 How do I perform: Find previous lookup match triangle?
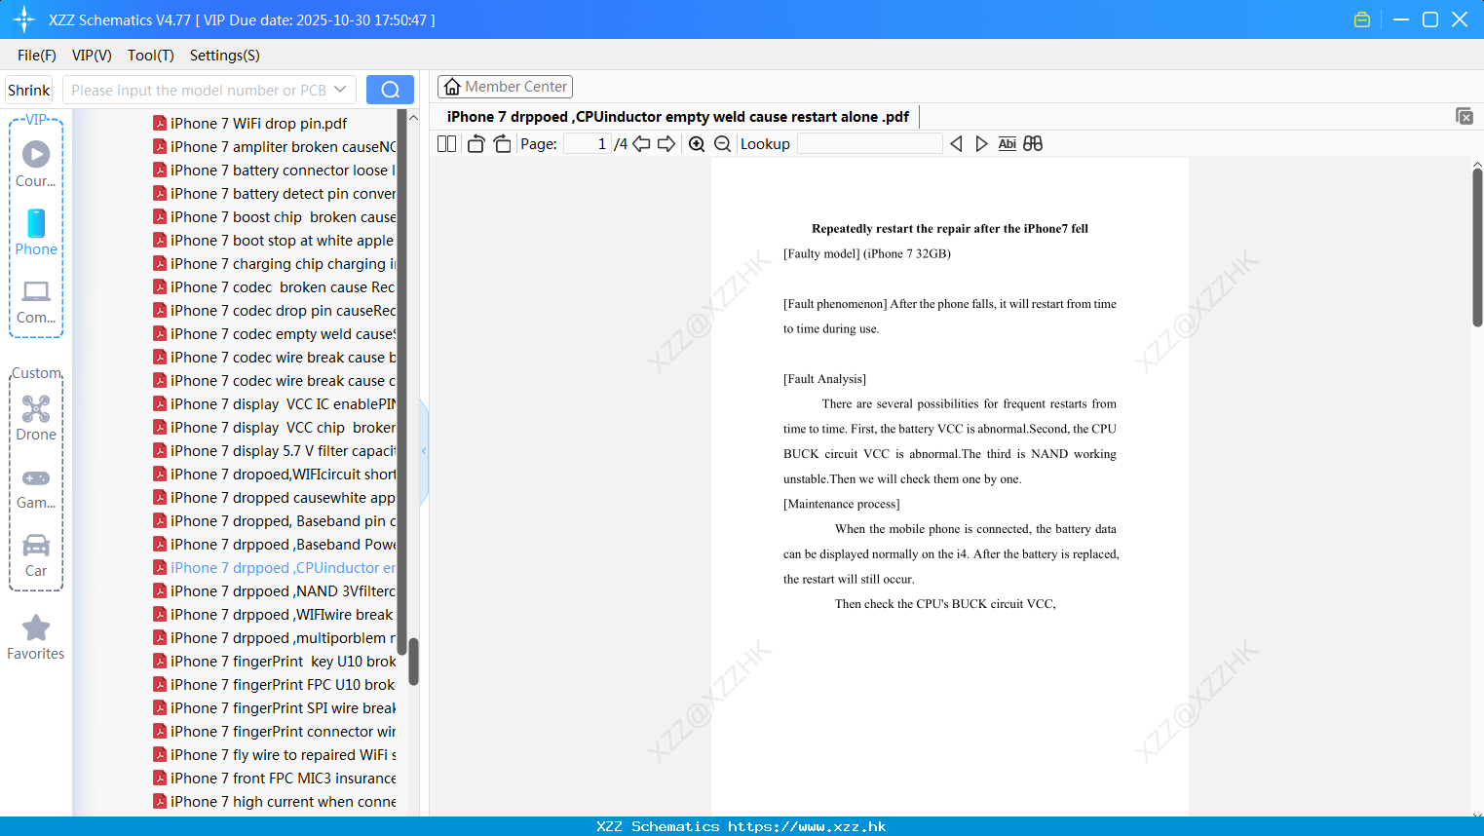point(956,144)
